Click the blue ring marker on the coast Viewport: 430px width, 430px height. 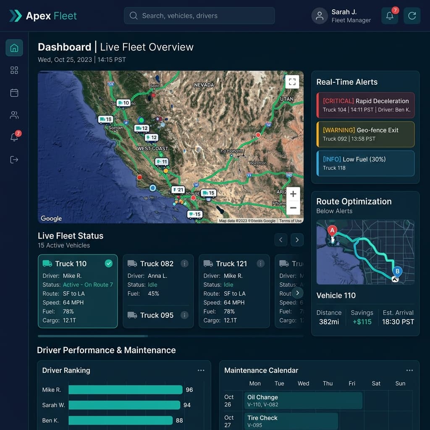click(x=153, y=188)
